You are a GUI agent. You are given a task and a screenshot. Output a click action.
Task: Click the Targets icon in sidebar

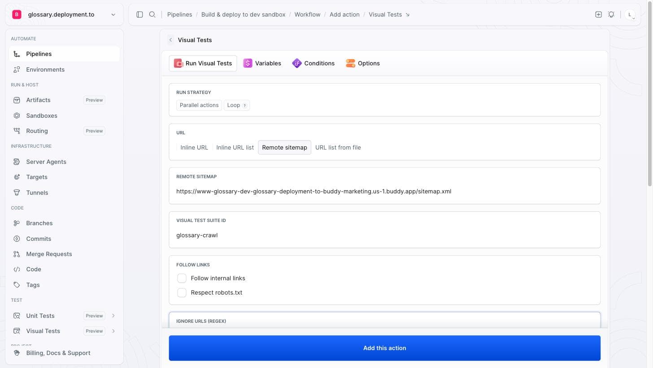(x=17, y=177)
